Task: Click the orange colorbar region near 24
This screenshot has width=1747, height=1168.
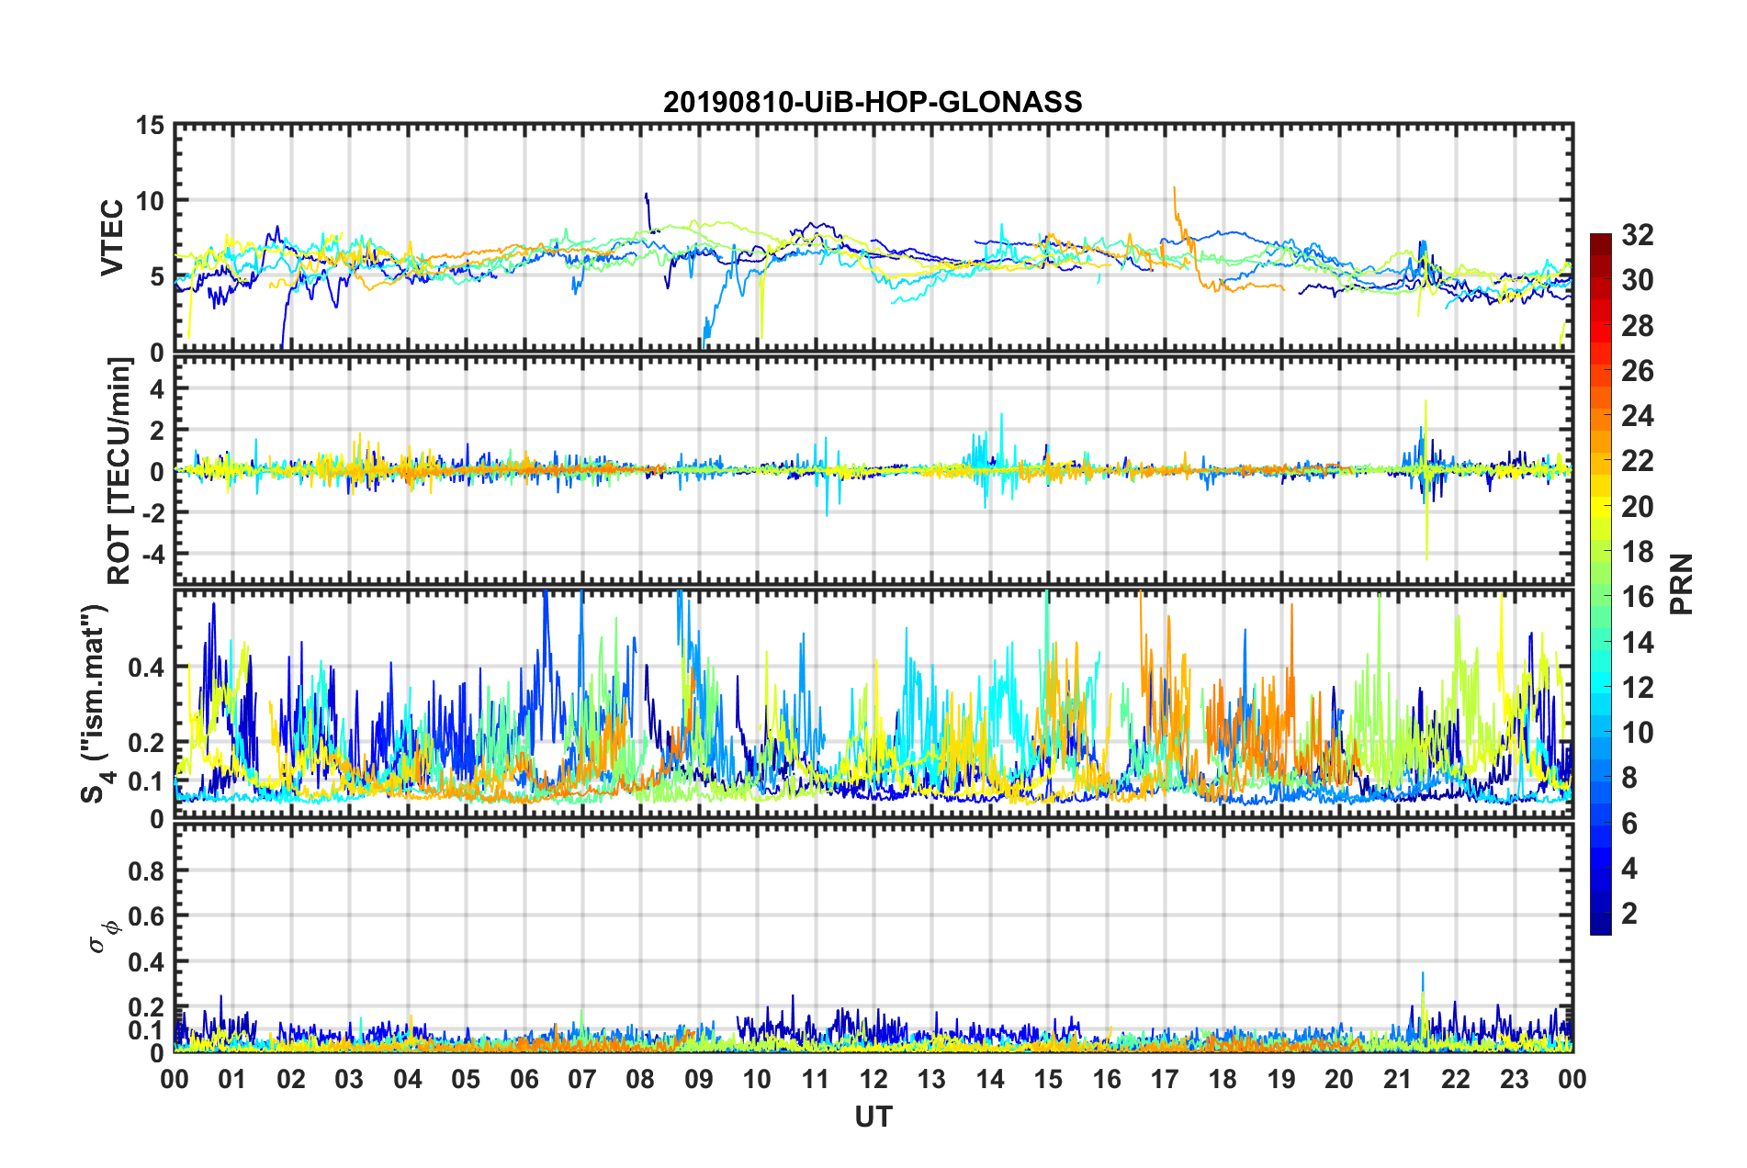Action: coord(1600,416)
